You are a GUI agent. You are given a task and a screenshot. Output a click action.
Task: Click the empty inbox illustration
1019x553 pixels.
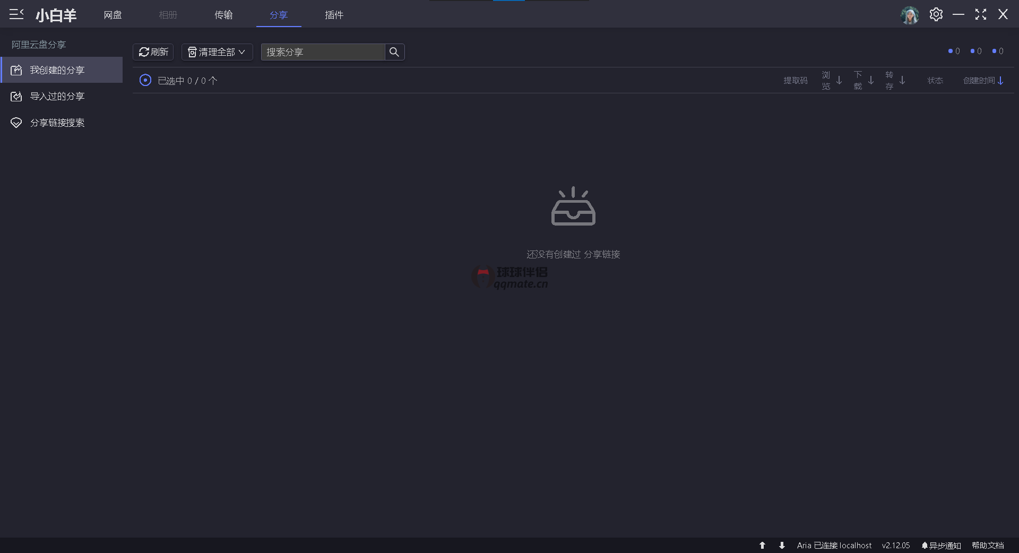click(x=573, y=206)
